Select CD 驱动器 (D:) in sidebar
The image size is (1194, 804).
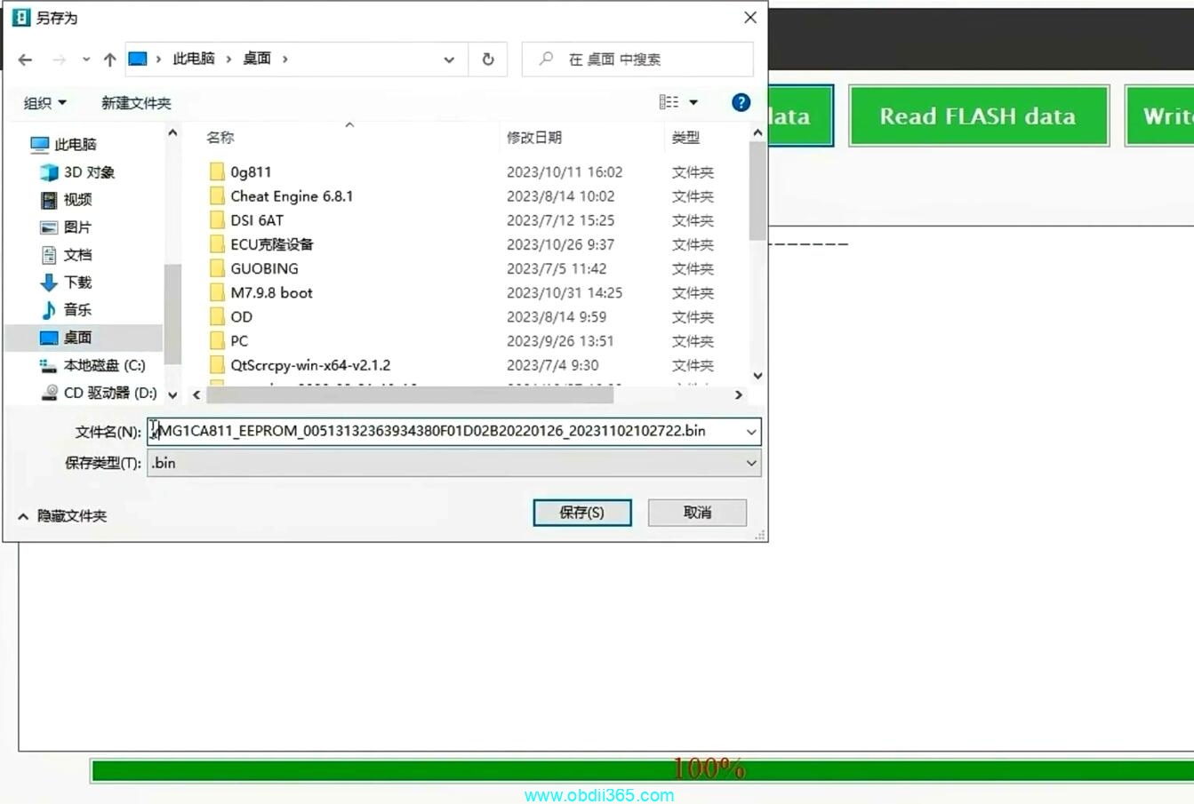pyautogui.click(x=99, y=393)
